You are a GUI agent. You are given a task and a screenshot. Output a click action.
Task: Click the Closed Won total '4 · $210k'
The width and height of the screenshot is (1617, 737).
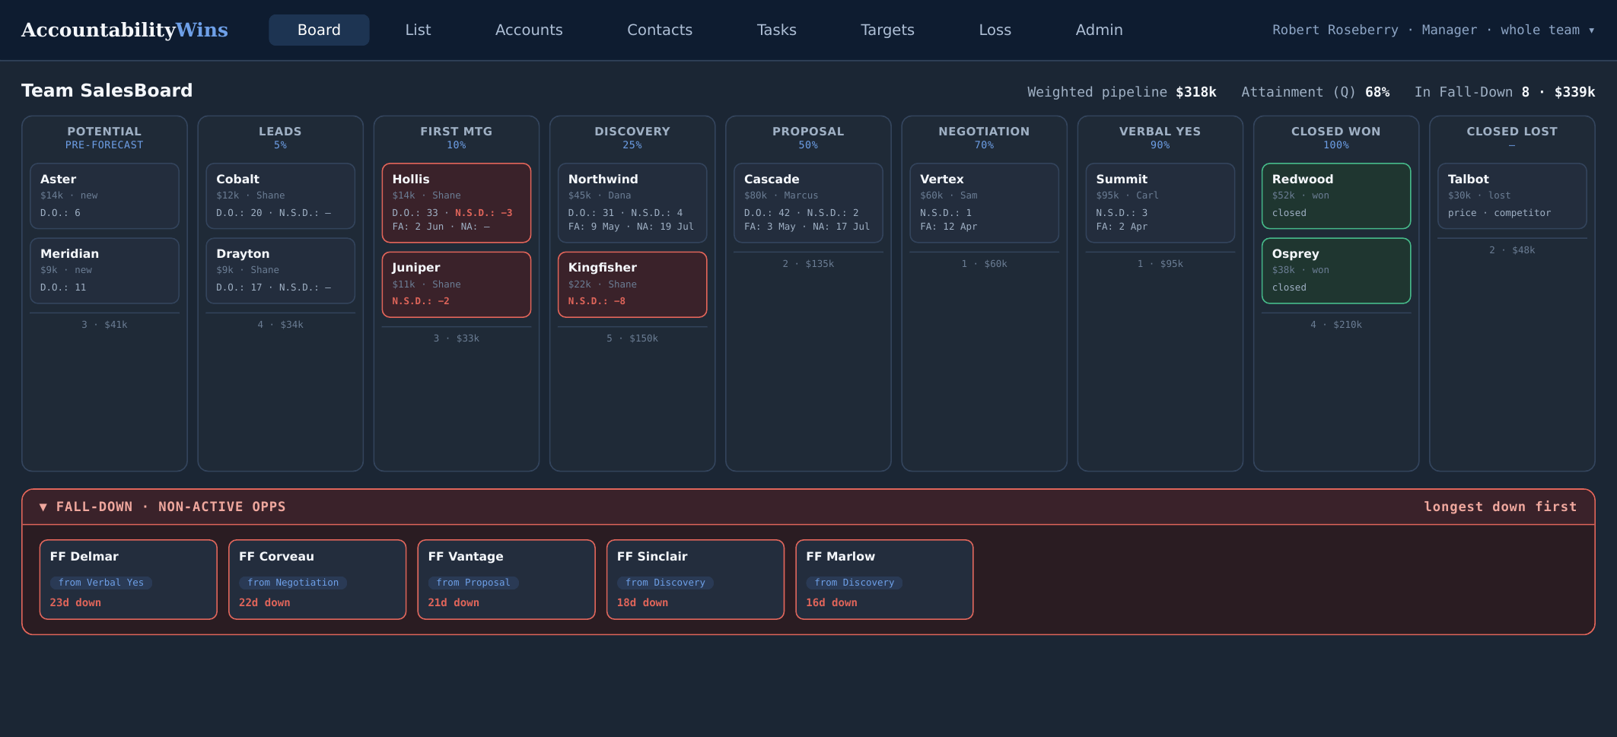click(1335, 325)
